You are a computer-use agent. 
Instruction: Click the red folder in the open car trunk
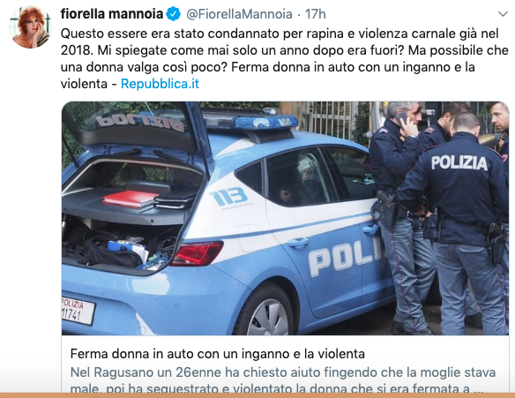point(131,199)
